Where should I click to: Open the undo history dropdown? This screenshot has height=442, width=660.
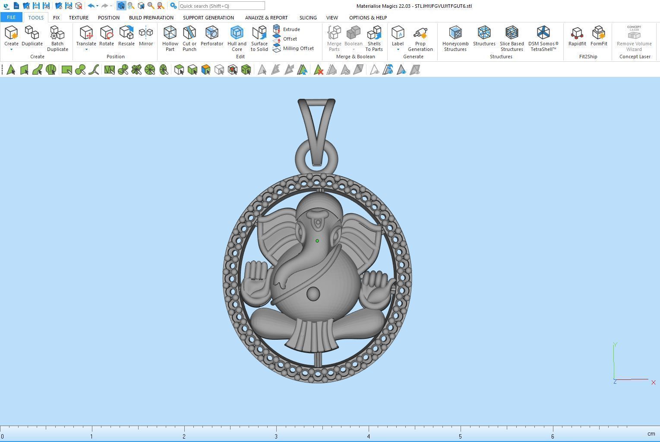point(97,6)
